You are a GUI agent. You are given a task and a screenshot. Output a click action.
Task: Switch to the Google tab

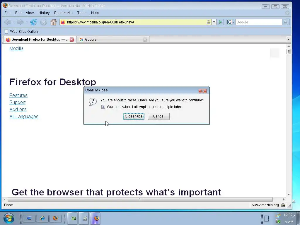113,40
